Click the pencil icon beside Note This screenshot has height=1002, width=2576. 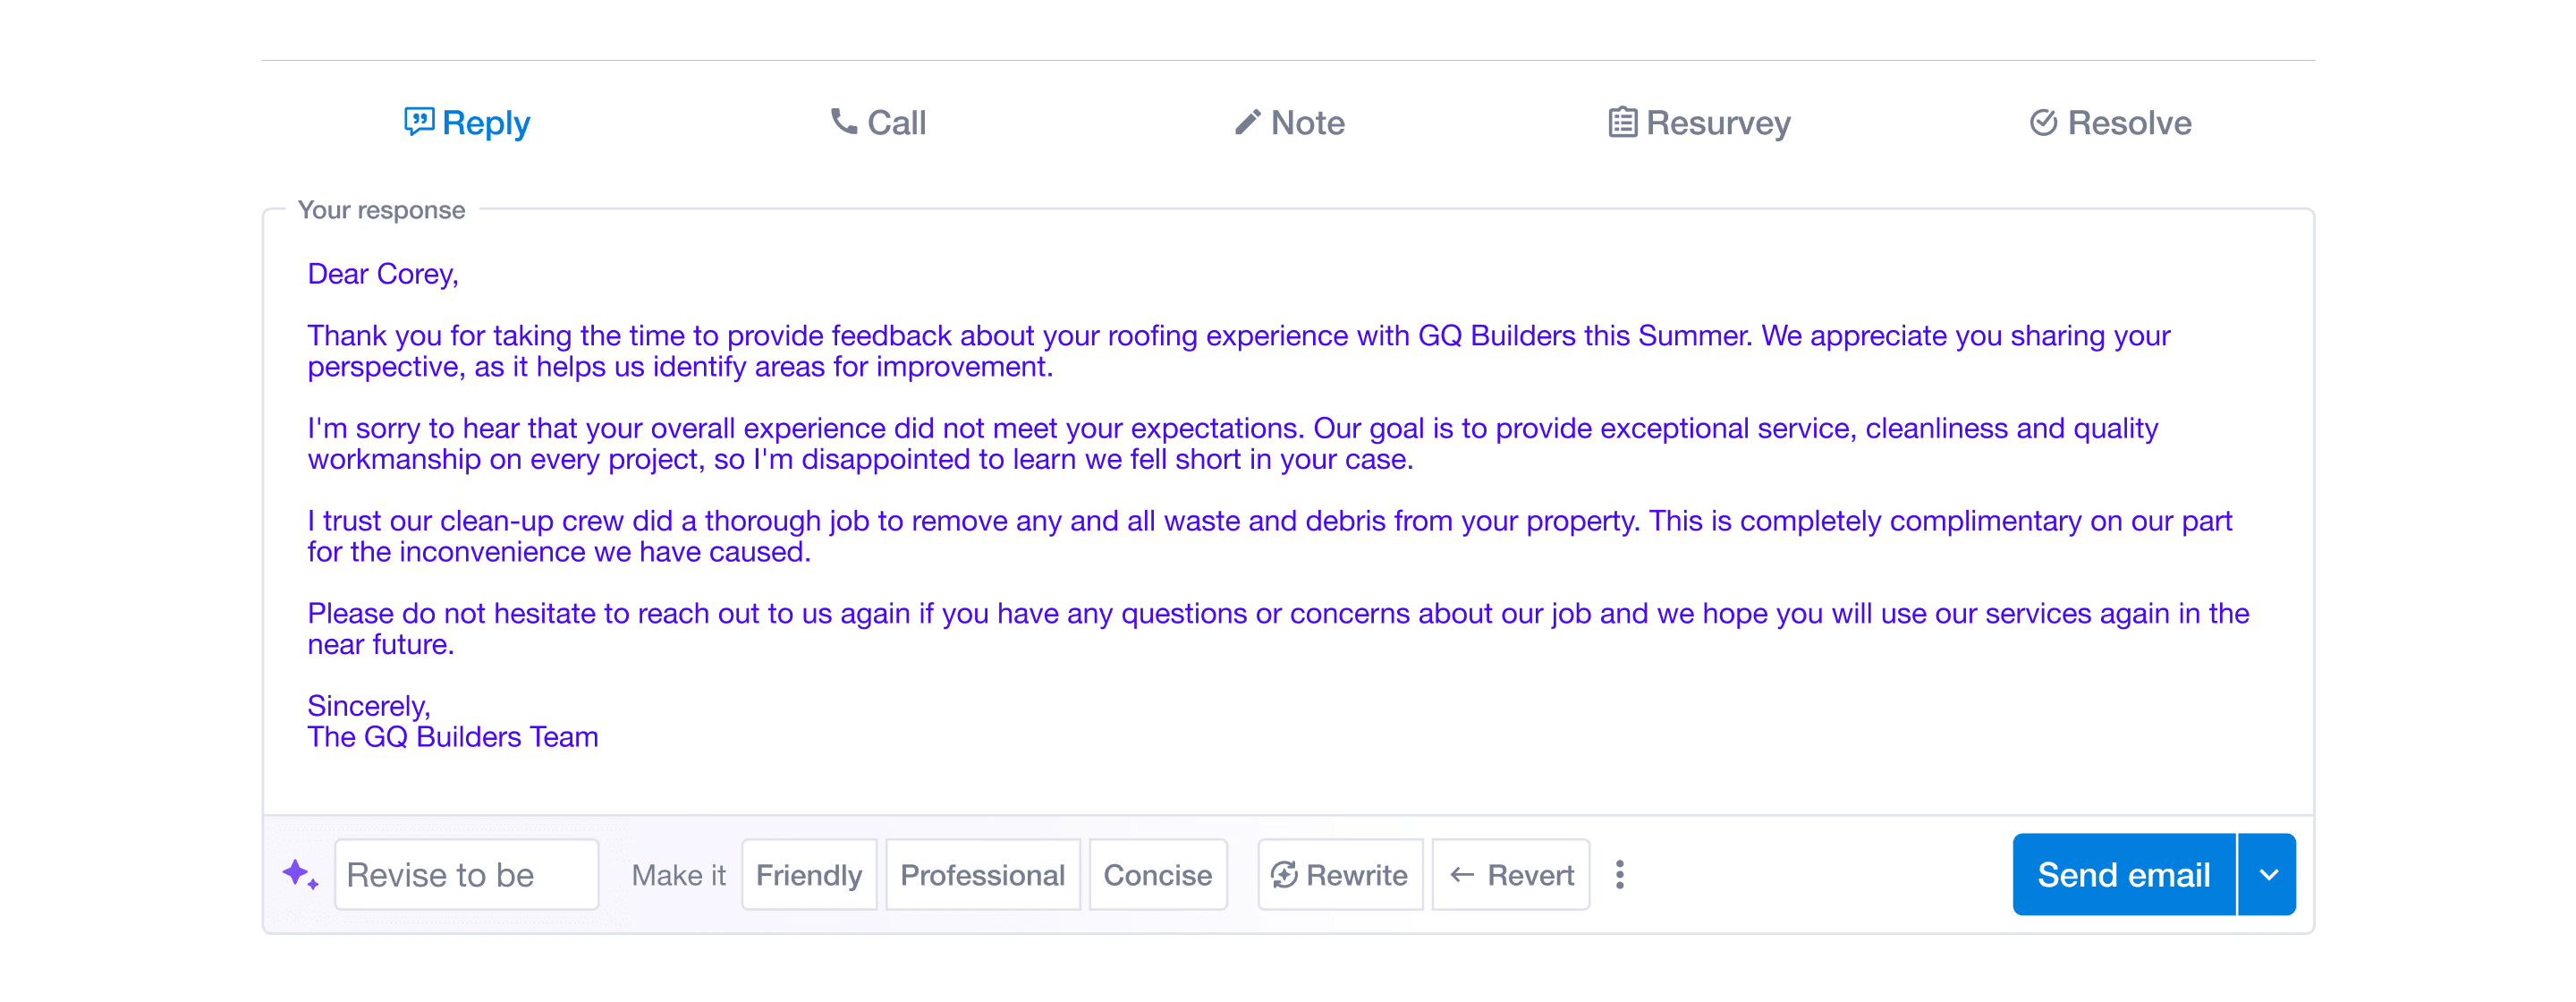click(x=1247, y=122)
